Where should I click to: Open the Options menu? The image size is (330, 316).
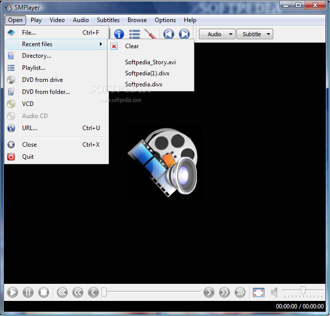(x=165, y=20)
